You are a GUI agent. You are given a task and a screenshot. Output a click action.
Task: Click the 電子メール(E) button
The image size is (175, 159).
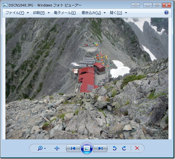coord(65,13)
